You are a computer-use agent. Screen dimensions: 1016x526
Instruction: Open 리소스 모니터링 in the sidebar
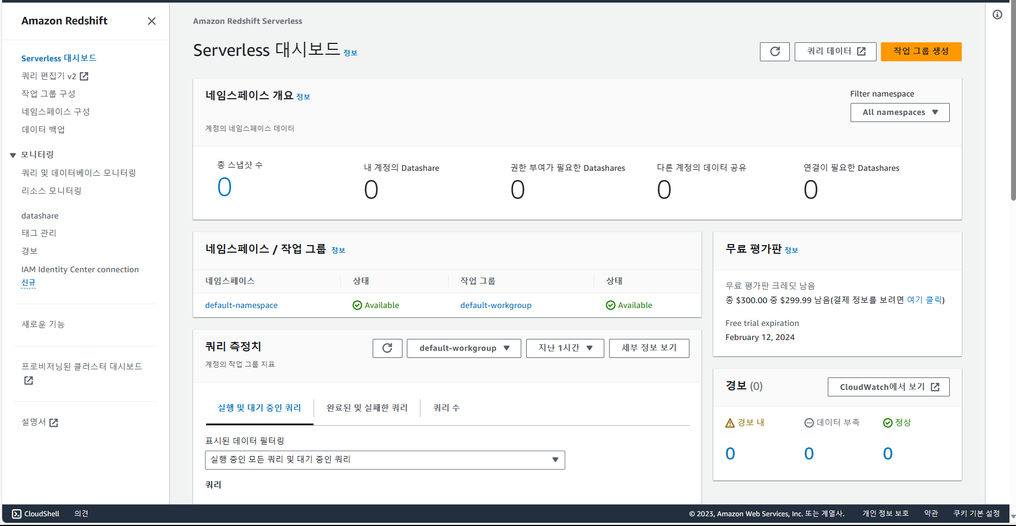[x=52, y=191]
